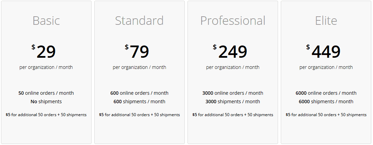Select "3000 shipments / month" line

click(233, 102)
